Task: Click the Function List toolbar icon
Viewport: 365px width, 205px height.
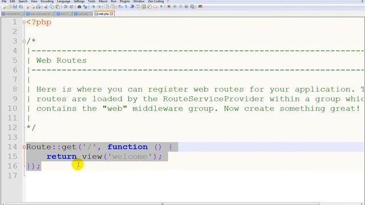Action: (149, 7)
